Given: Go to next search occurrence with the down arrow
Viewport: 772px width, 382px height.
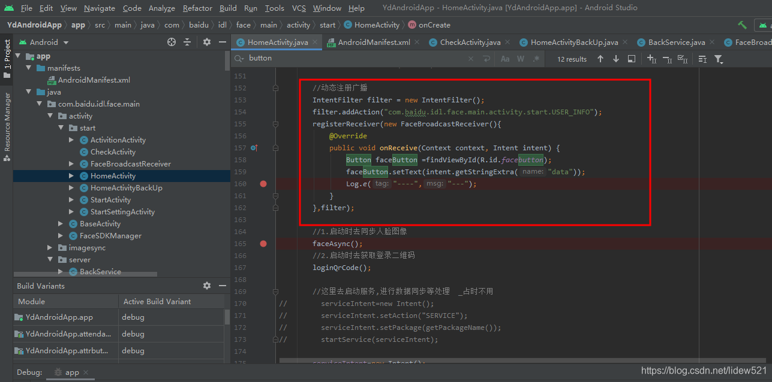Looking at the screenshot, I should 616,59.
